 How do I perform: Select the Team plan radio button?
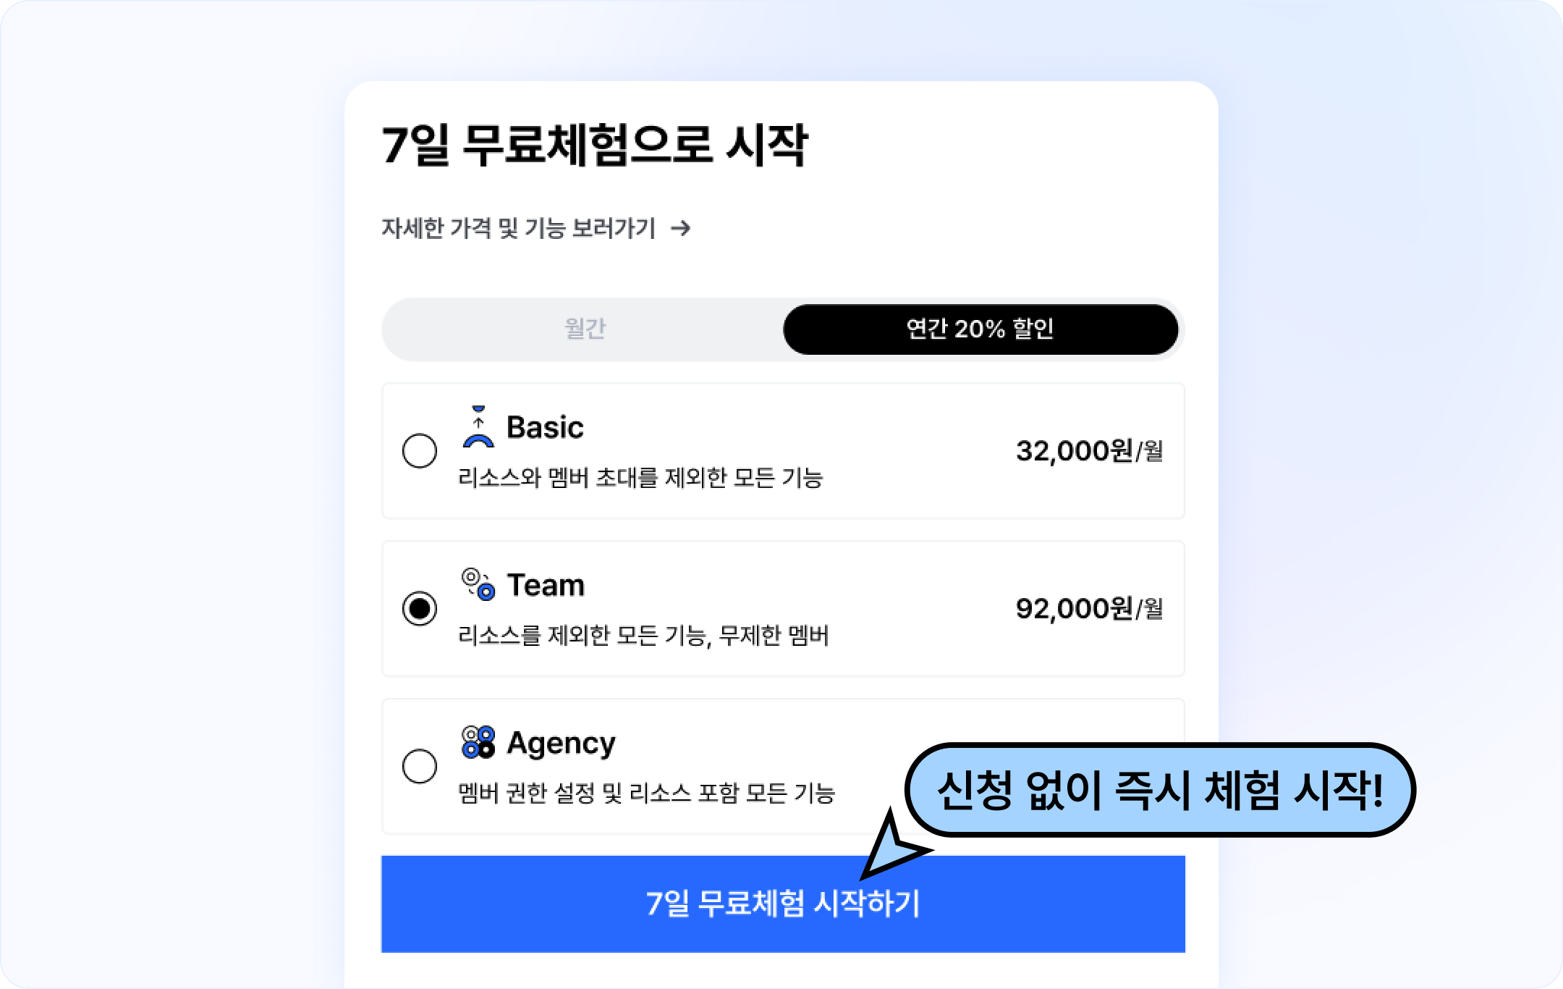coord(420,608)
